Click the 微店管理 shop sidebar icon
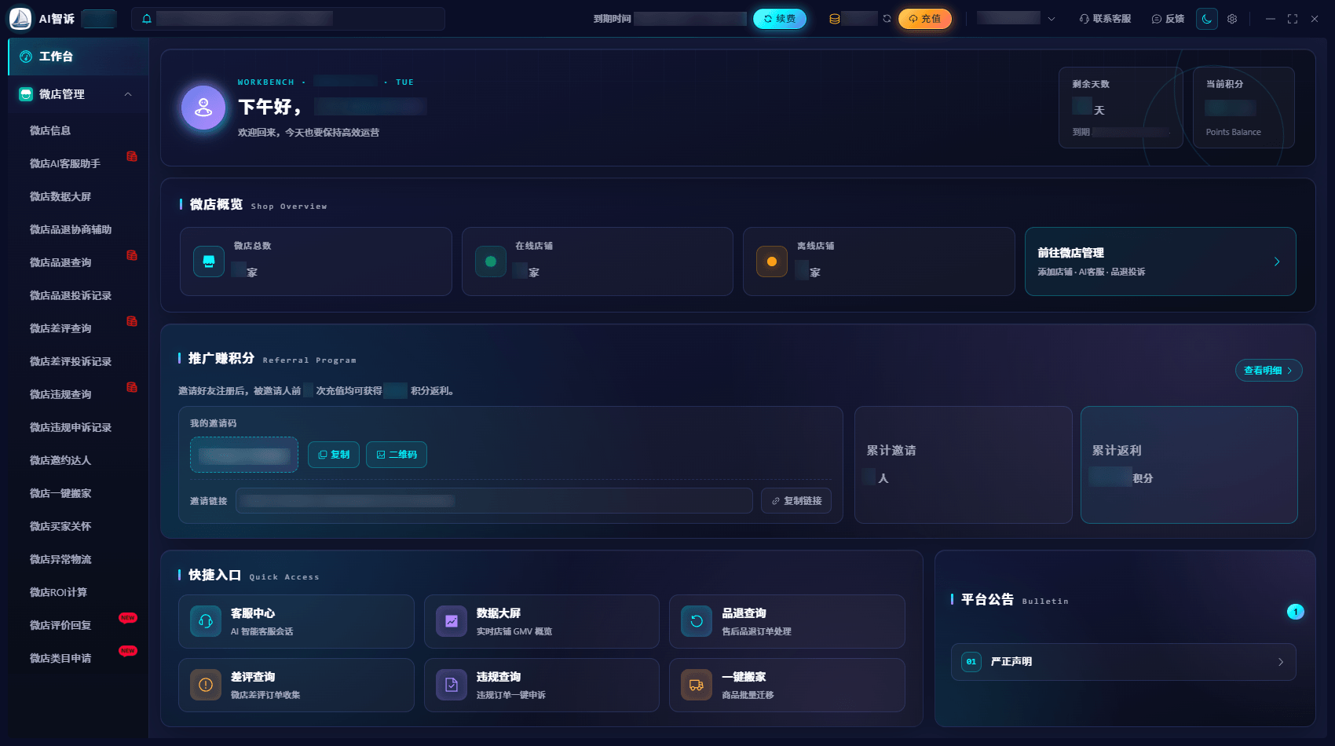This screenshot has width=1335, height=746. point(26,94)
